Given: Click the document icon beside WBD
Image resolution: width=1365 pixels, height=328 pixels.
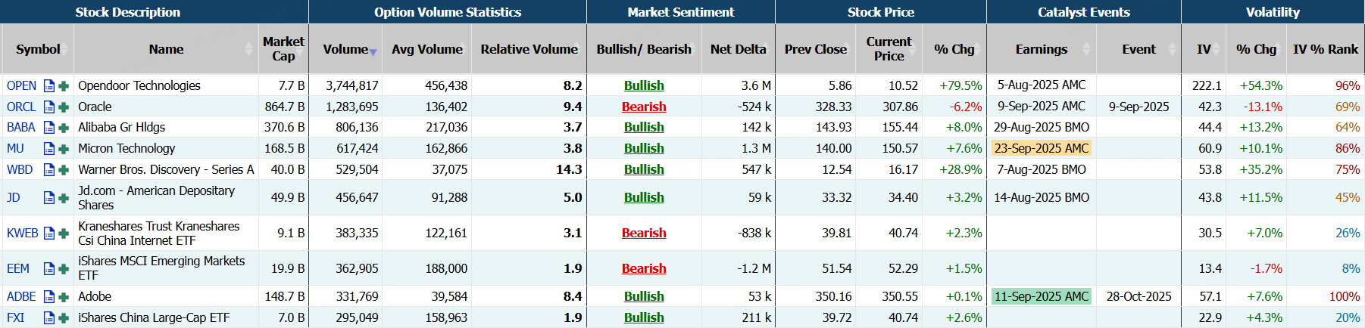Looking at the screenshot, I should click(49, 170).
